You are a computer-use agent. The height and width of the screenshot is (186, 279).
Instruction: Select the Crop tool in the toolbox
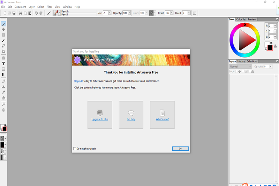point(3,52)
